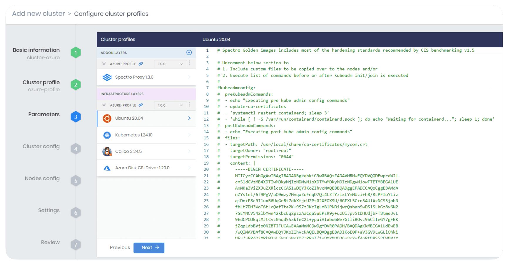Open the link icon beside the addon AZURE-PROFILE

pos(141,64)
